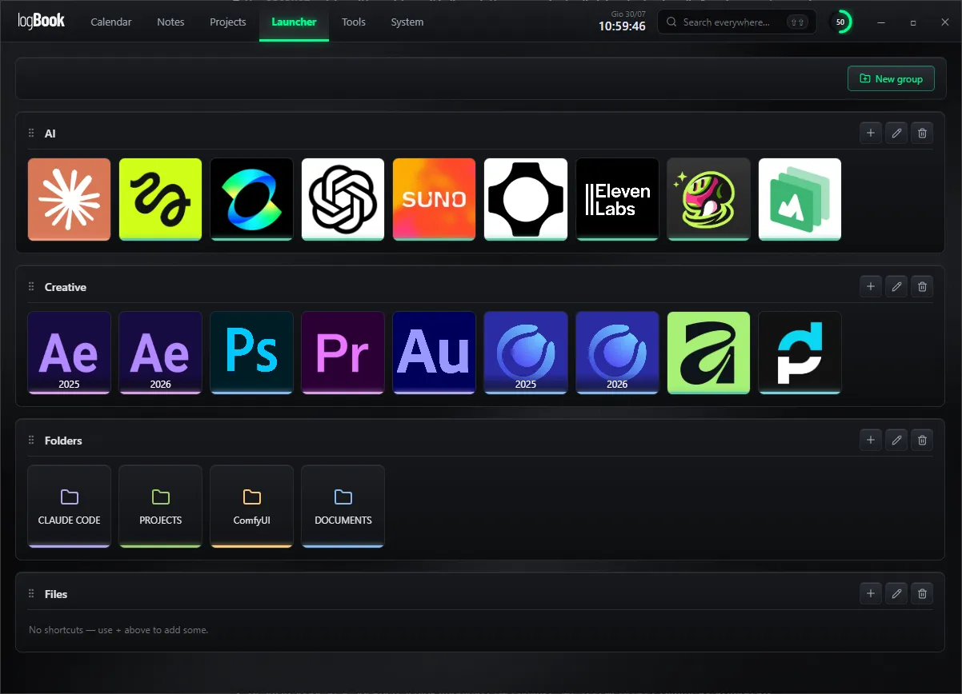Edit the Folders group

(x=897, y=440)
